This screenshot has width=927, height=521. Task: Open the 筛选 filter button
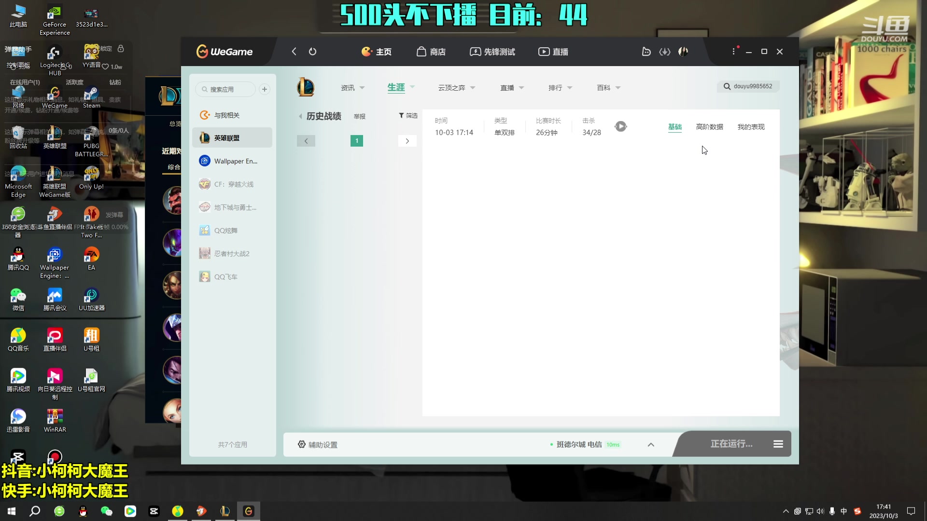click(408, 116)
